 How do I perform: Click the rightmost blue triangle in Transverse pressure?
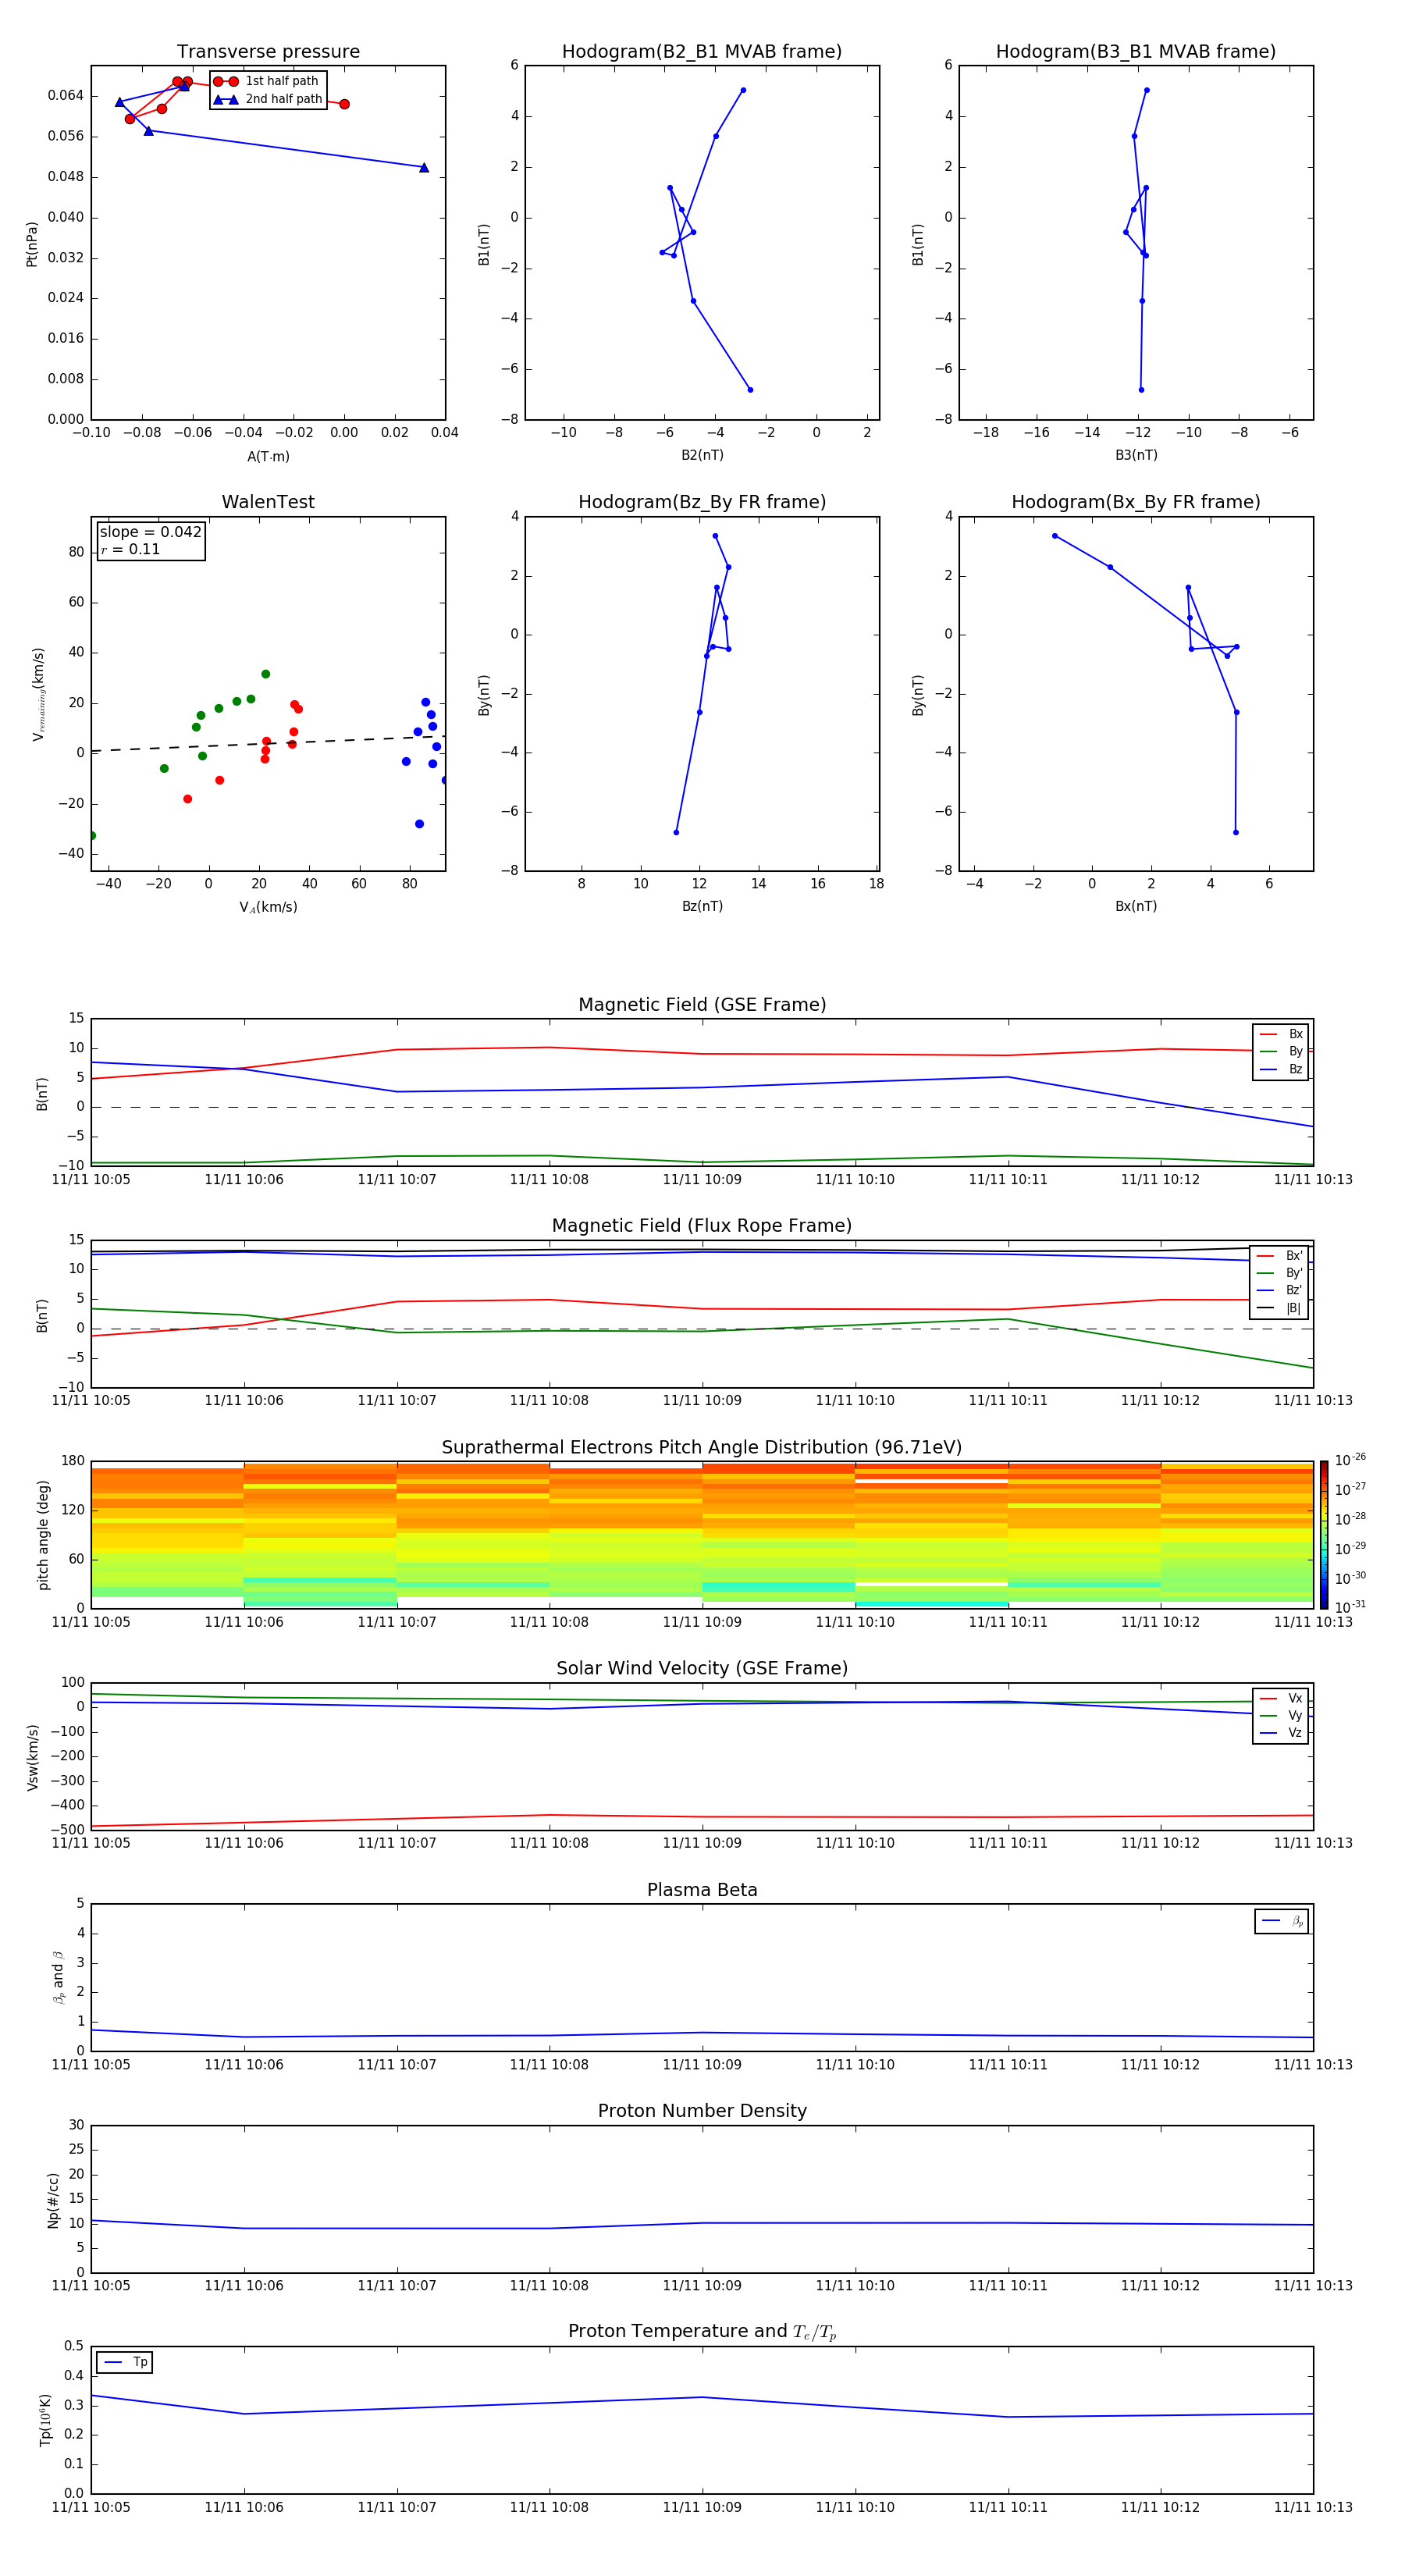coord(424,168)
